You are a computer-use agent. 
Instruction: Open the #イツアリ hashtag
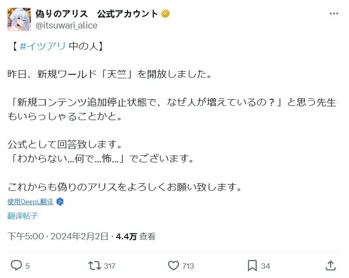pyautogui.click(x=43, y=47)
